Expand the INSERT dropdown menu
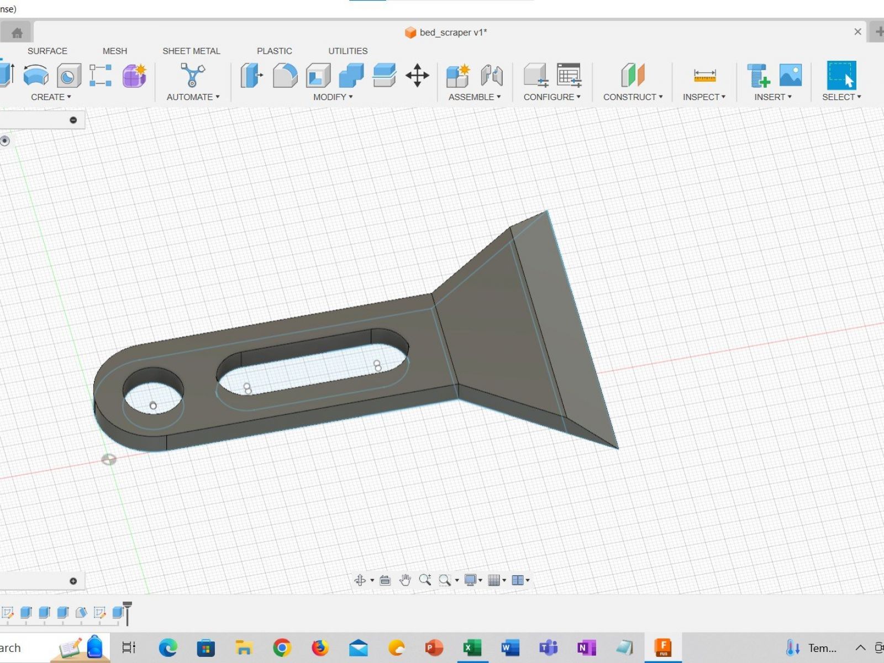Viewport: 884px width, 663px height. 773,97
